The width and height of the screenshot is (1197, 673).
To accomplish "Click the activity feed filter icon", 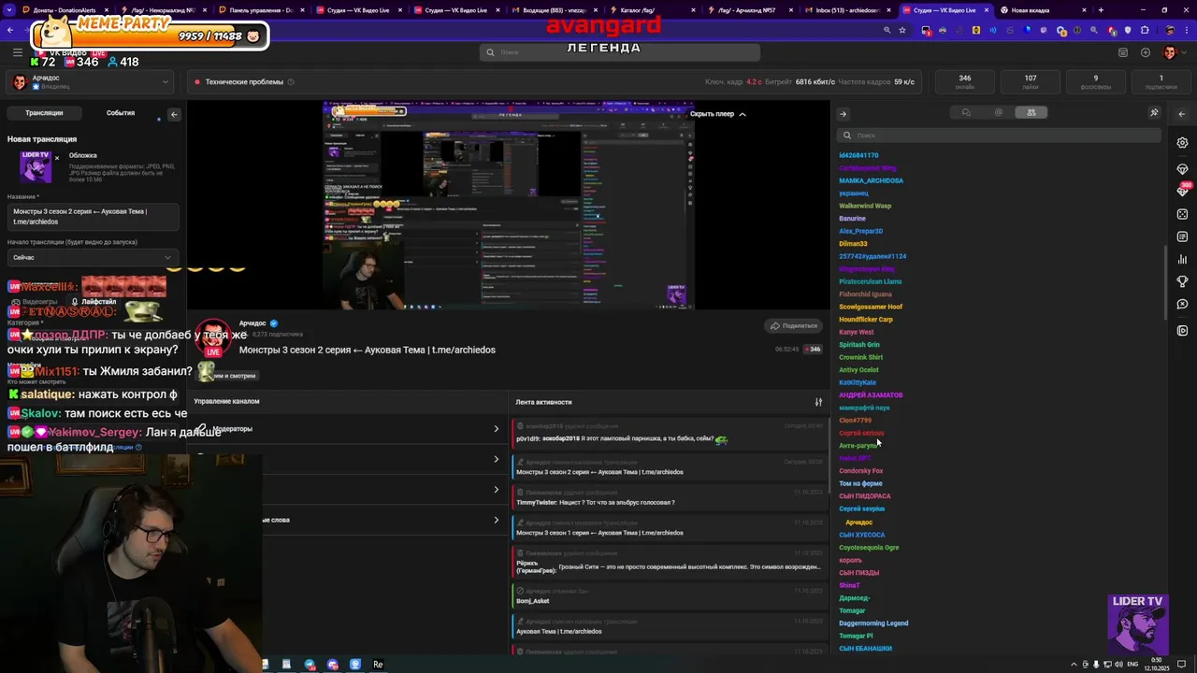I will click(818, 402).
